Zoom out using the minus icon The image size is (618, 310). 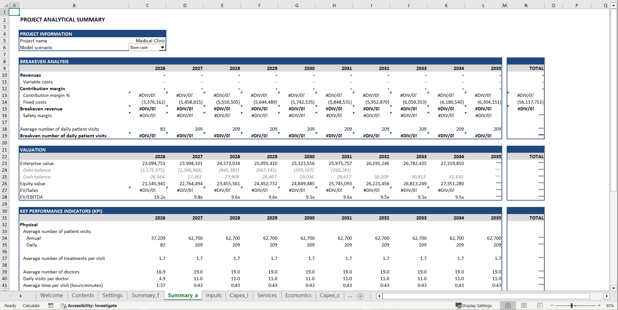coord(551,306)
